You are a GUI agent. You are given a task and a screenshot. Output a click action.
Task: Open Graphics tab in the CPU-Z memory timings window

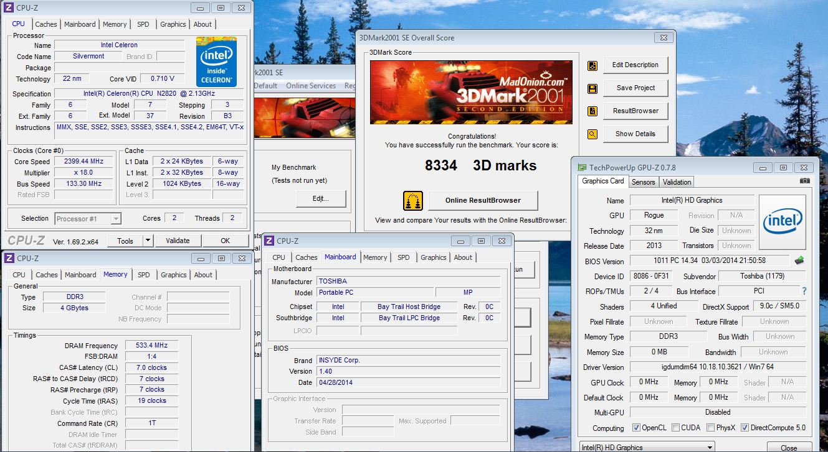coord(174,275)
